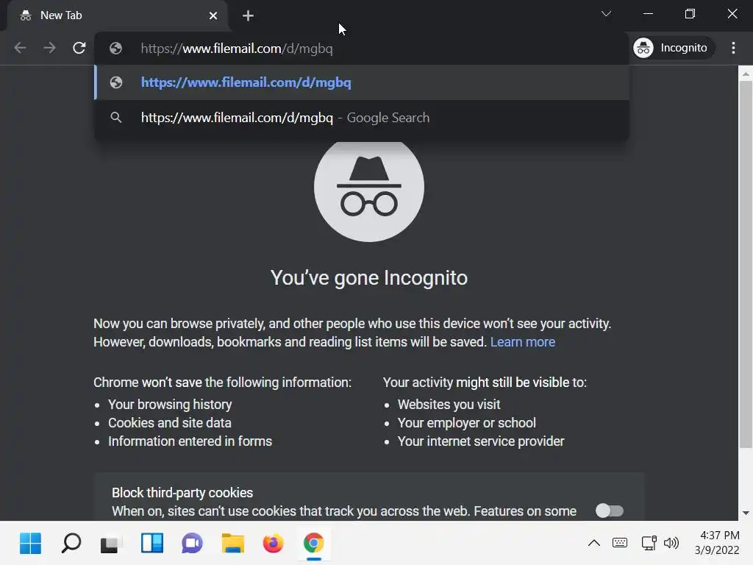Image resolution: width=753 pixels, height=565 pixels.
Task: Click the large Incognito hat-and-glasses logo
Action: [x=369, y=188]
